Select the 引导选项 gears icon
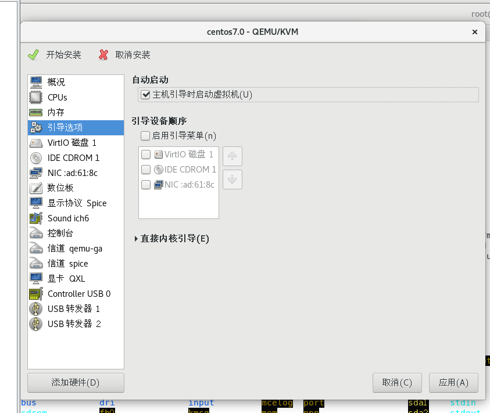This screenshot has width=490, height=413. click(x=36, y=127)
